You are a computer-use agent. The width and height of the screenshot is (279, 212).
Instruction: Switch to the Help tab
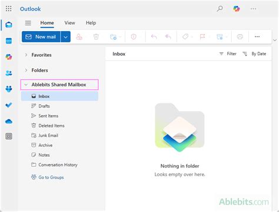coord(91,23)
